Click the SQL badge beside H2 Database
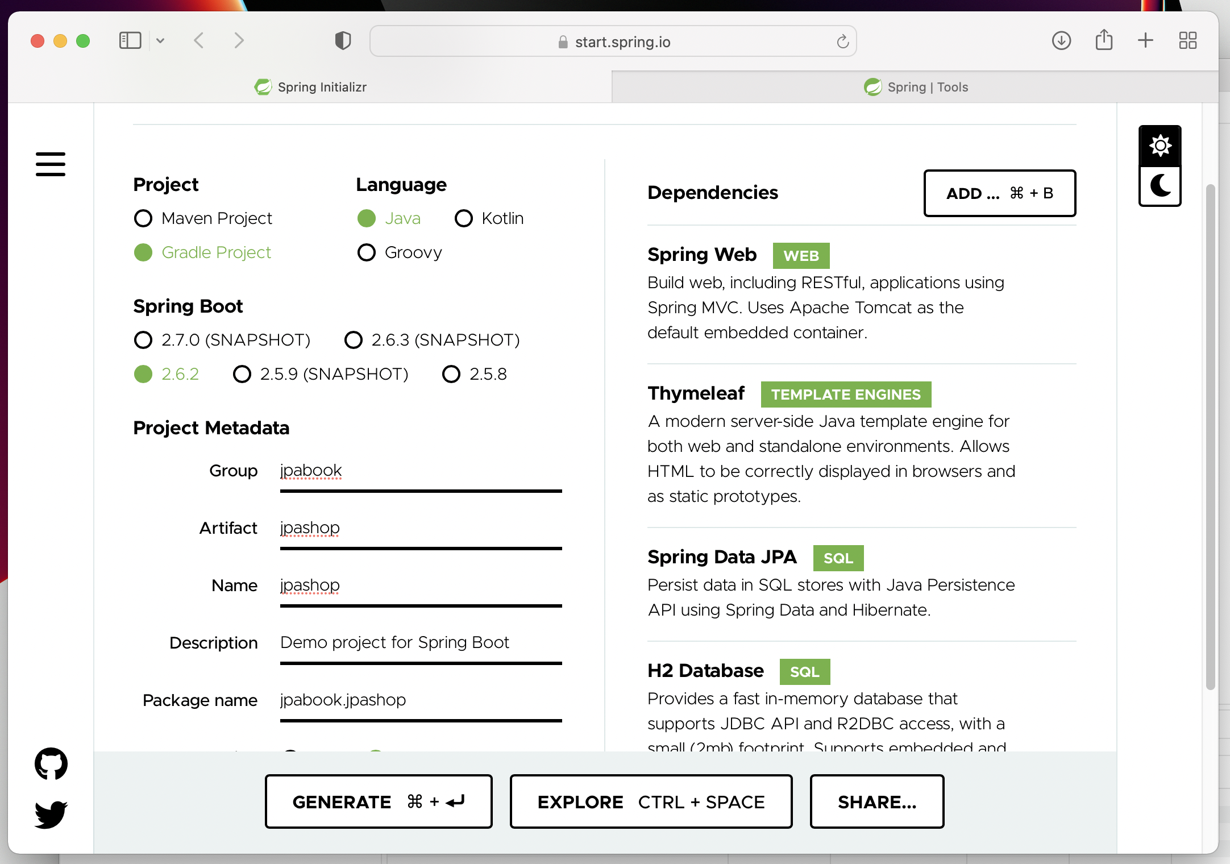 click(805, 672)
